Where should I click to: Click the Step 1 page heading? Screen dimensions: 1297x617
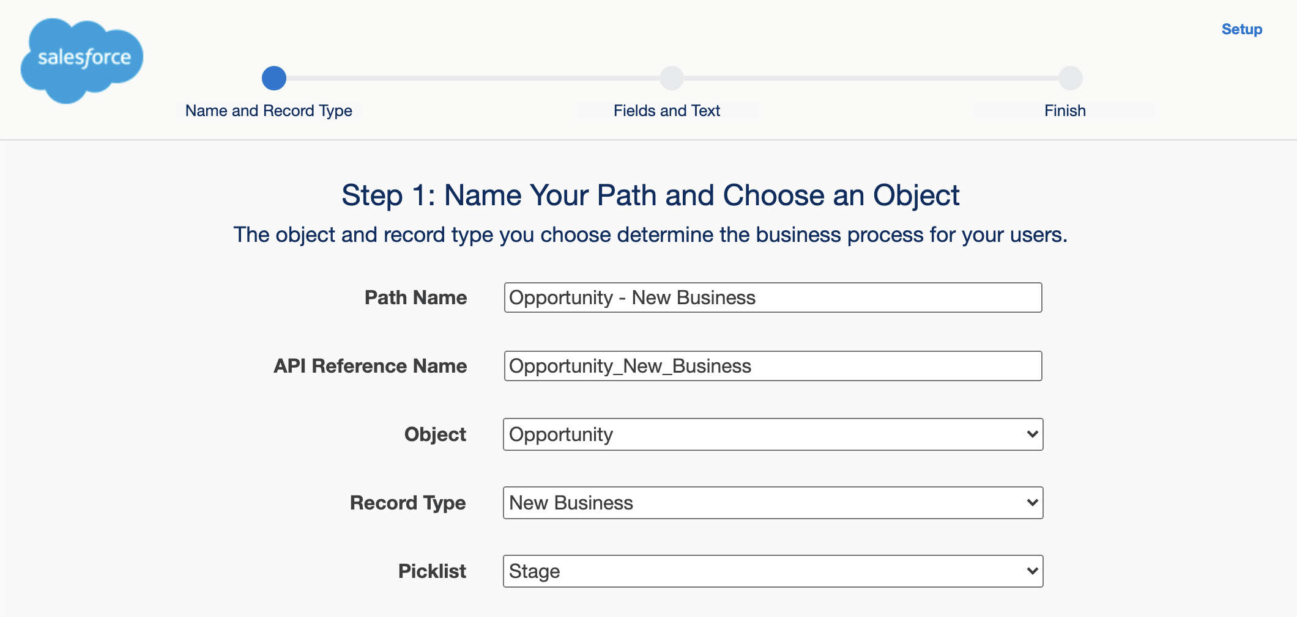point(650,195)
